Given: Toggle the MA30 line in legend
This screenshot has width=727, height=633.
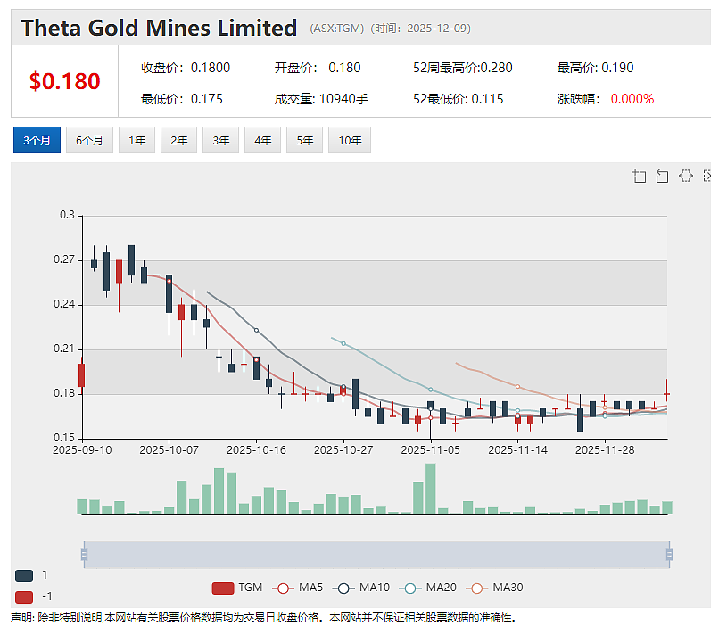Looking at the screenshot, I should 494,588.
